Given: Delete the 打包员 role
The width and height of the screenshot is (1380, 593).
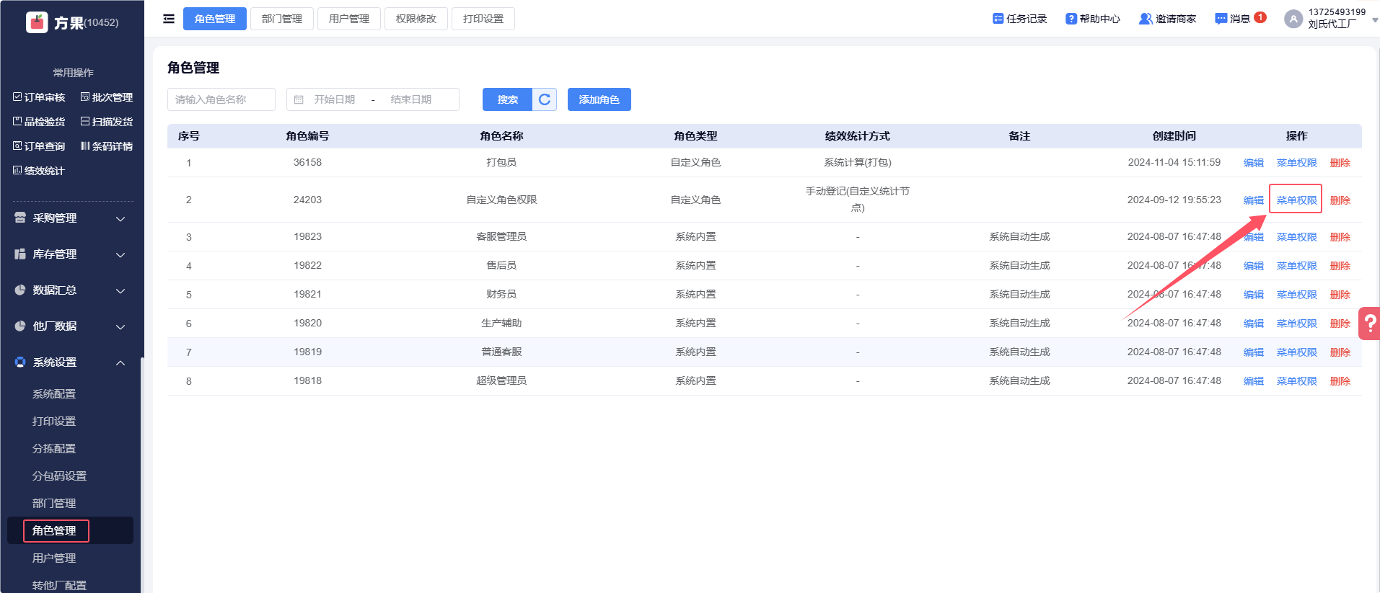Looking at the screenshot, I should tap(1340, 163).
